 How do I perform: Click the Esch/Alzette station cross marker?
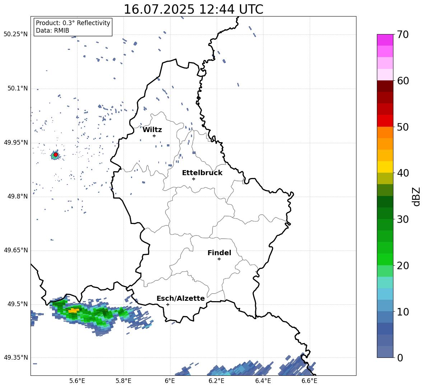pyautogui.click(x=168, y=304)
